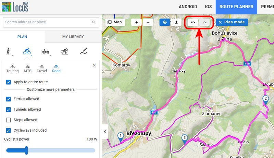
Task: Click the search address input field
Action: 48,22
